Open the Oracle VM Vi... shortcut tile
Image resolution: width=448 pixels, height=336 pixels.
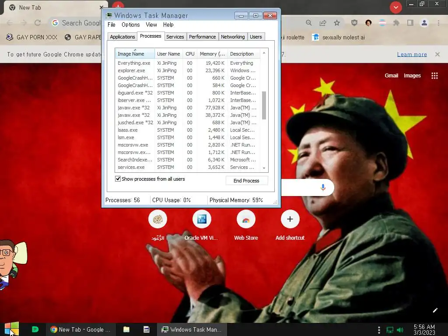click(202, 226)
